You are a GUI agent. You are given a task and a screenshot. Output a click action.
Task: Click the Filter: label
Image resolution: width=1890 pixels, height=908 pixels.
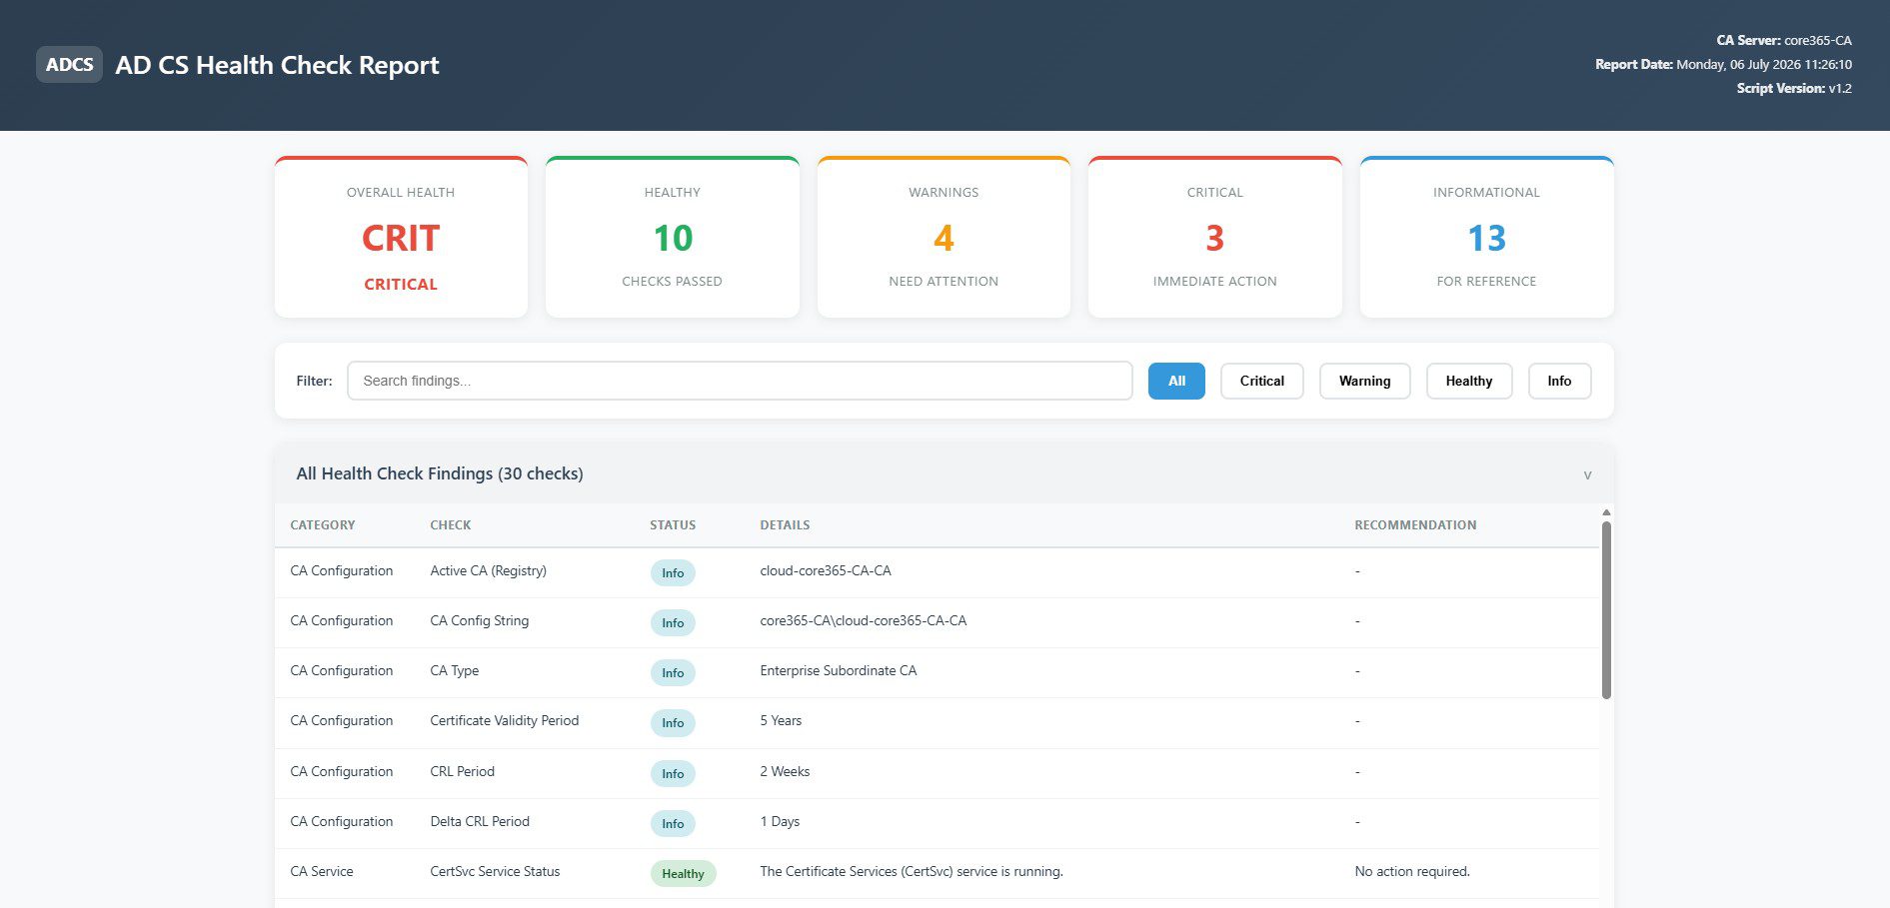(x=314, y=381)
